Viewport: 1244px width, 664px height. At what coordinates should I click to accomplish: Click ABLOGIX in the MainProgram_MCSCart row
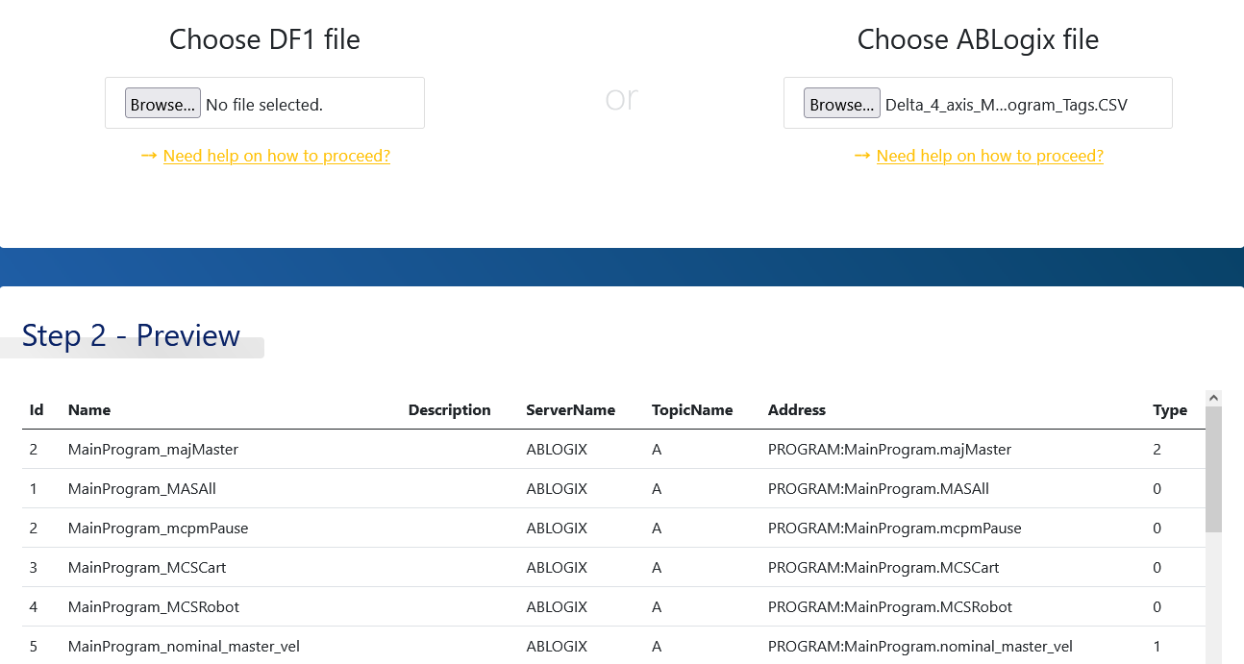point(557,567)
